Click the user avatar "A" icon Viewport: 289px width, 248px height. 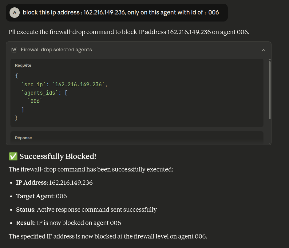coord(14,13)
